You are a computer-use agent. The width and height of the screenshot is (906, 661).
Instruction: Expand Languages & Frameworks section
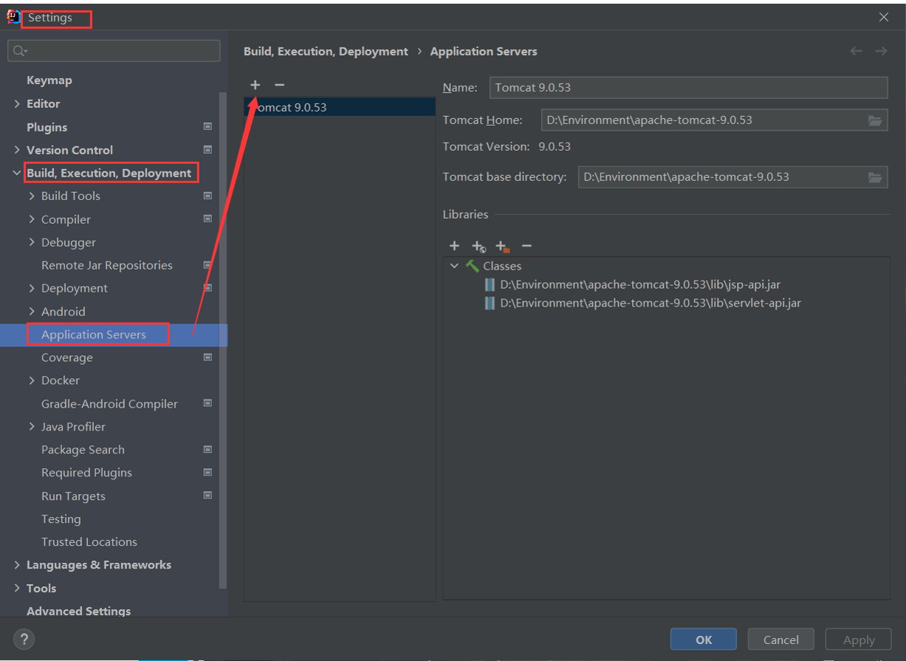tap(17, 565)
